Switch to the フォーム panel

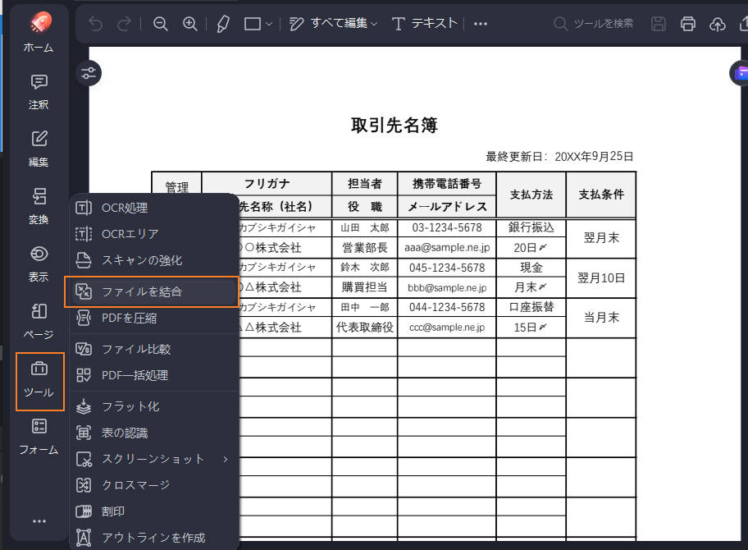point(38,437)
